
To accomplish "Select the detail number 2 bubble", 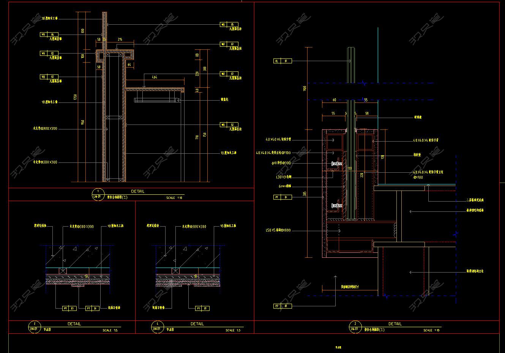I will click(355, 326).
